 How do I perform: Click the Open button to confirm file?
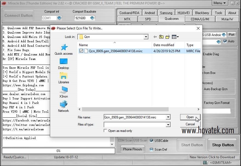tap(190, 117)
